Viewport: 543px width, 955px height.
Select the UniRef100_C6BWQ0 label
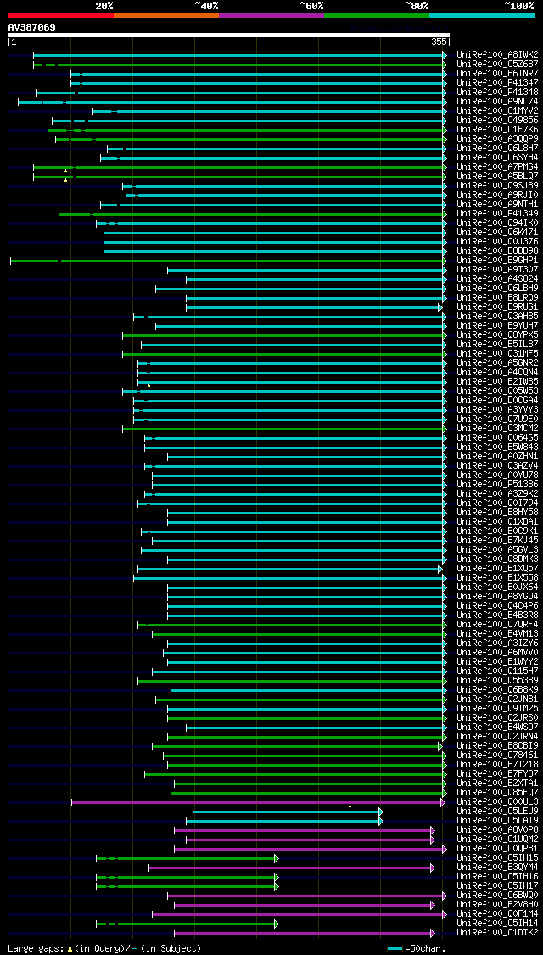[x=497, y=896]
